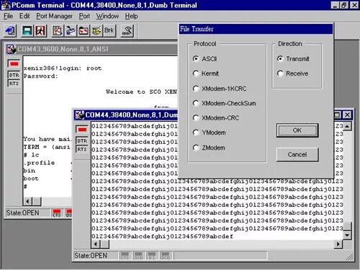360x270 pixels.
Task: Confirm file transfer with OK
Action: [x=297, y=130]
